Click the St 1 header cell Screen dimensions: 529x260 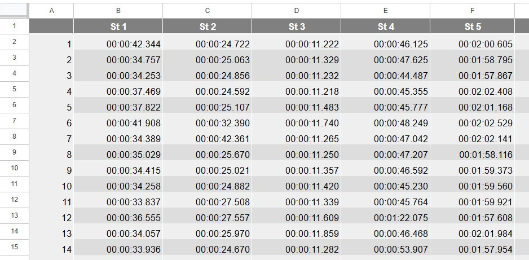[118, 27]
